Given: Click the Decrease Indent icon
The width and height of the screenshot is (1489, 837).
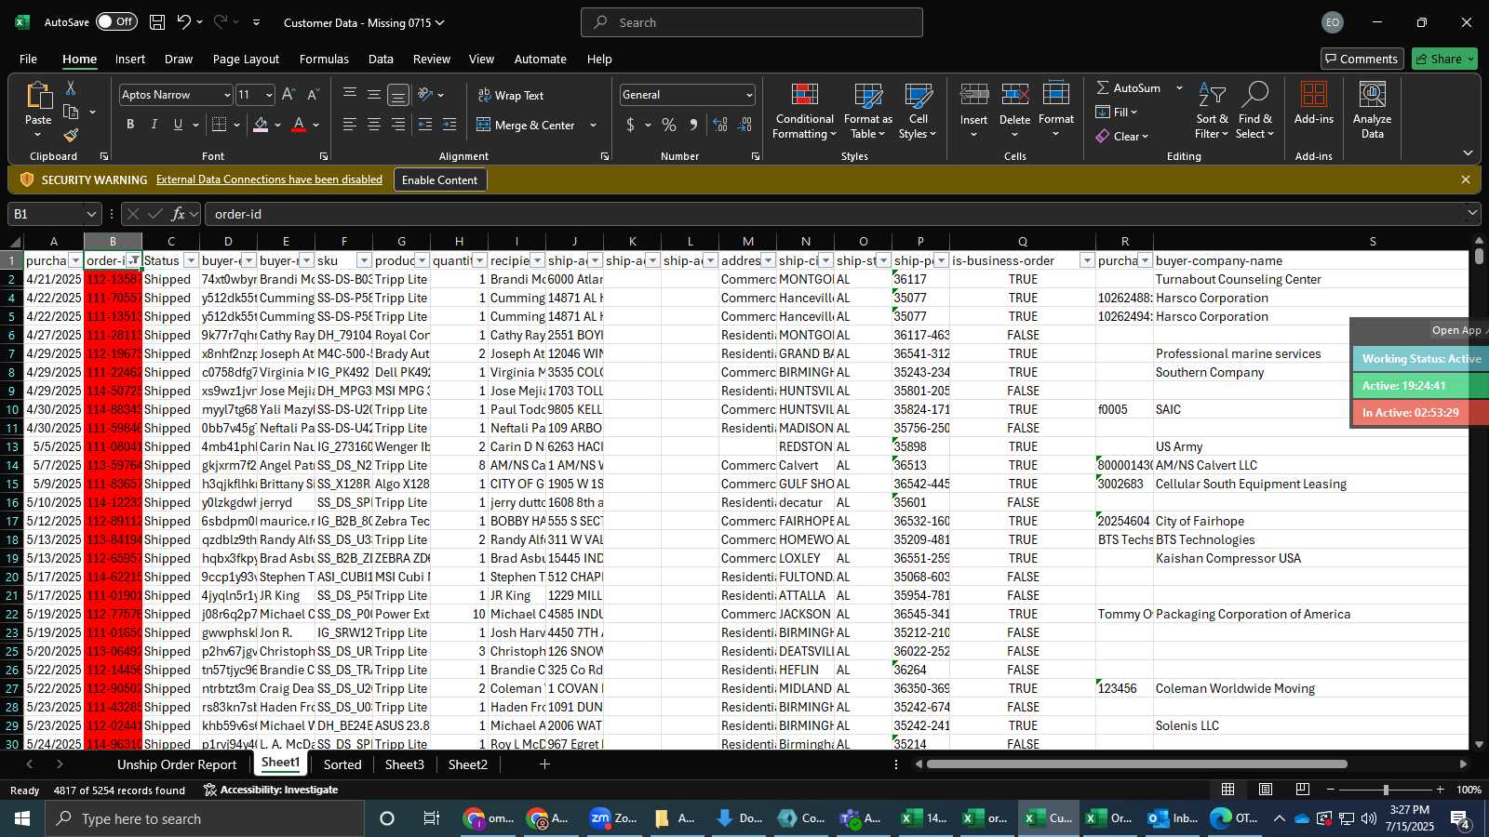Looking at the screenshot, I should 425,125.
